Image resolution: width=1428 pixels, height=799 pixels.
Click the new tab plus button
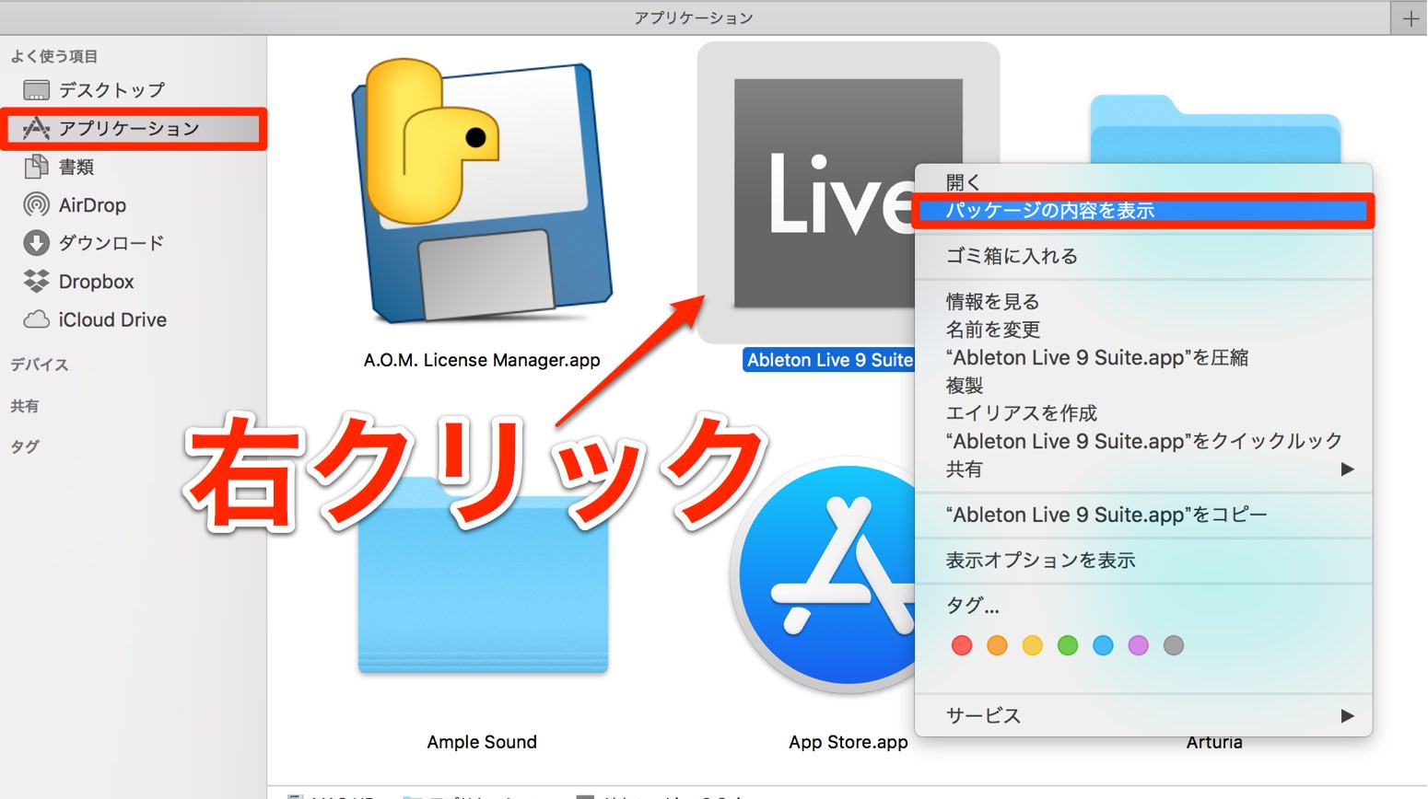(x=1410, y=18)
